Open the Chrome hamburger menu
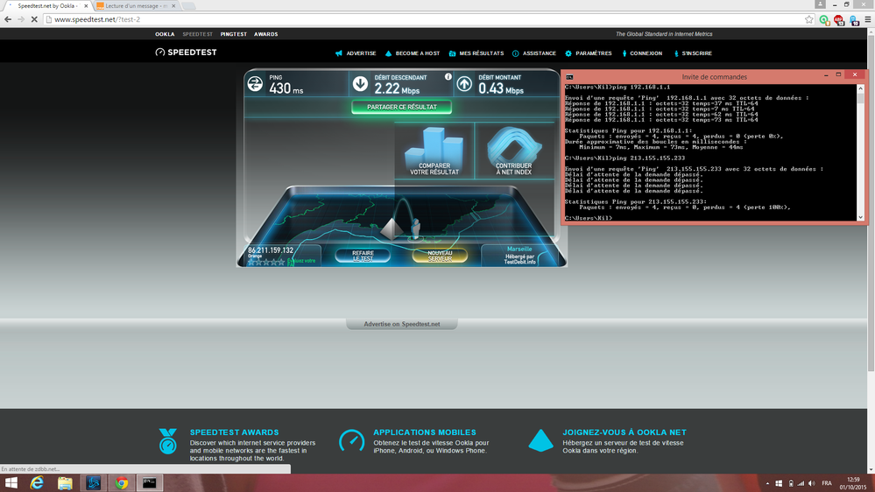 pos(868,19)
